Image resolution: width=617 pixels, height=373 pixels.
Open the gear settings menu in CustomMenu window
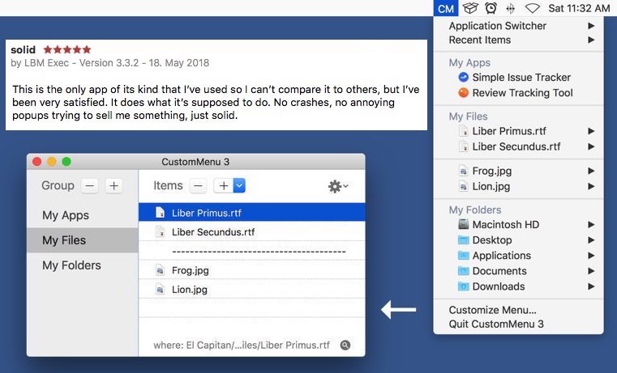coord(338,186)
